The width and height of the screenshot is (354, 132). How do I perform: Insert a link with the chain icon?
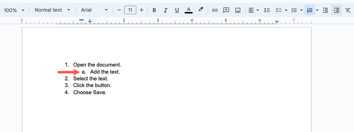[x=215, y=10]
